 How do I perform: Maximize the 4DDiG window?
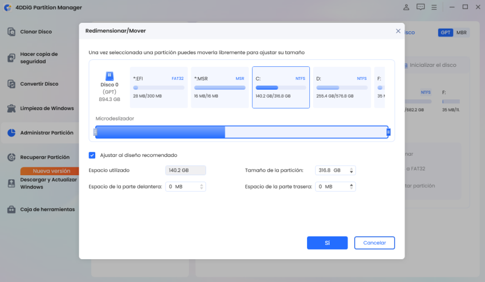pyautogui.click(x=465, y=7)
